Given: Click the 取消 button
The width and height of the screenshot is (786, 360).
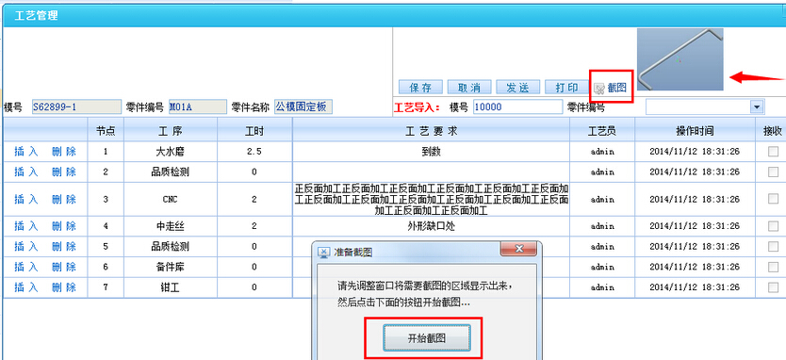Looking at the screenshot, I should (x=469, y=88).
